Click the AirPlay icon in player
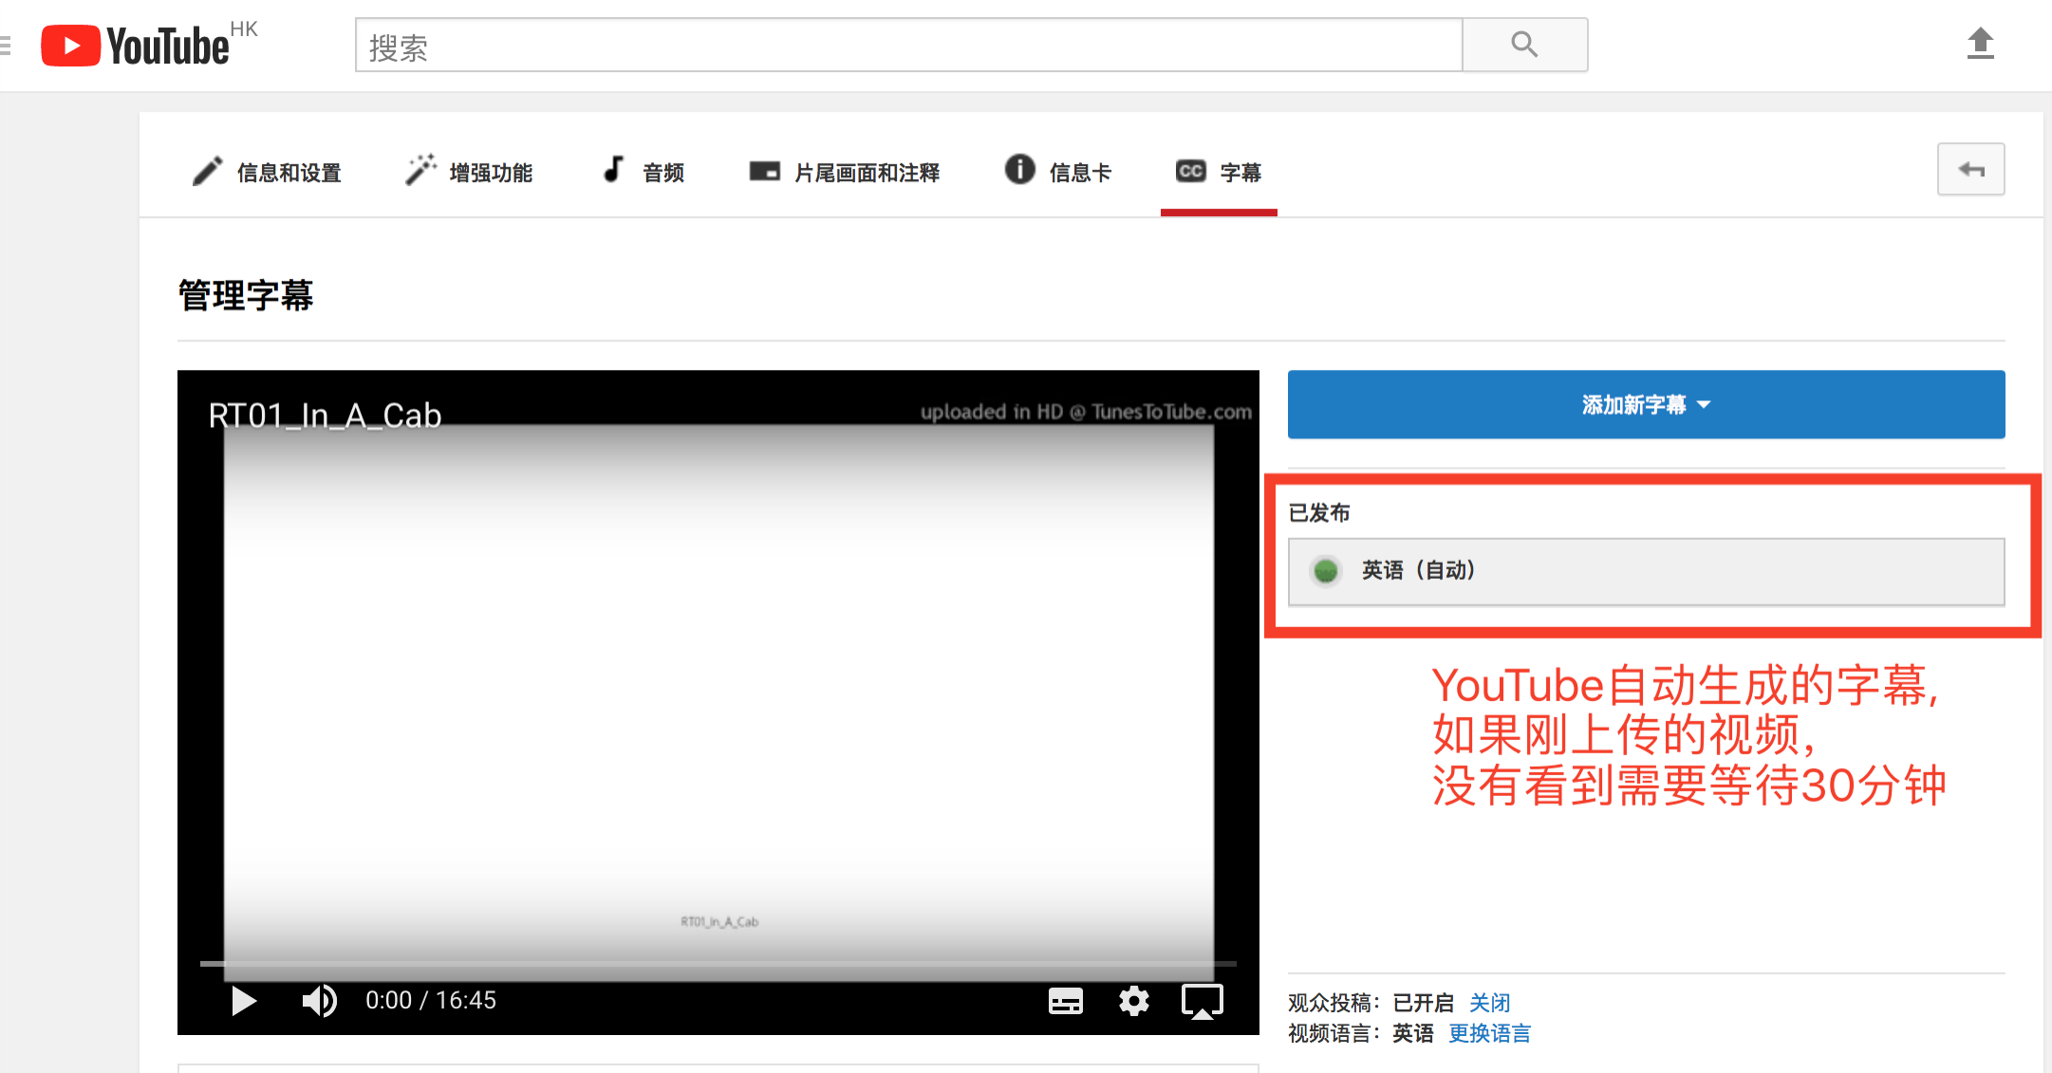 click(x=1202, y=1001)
